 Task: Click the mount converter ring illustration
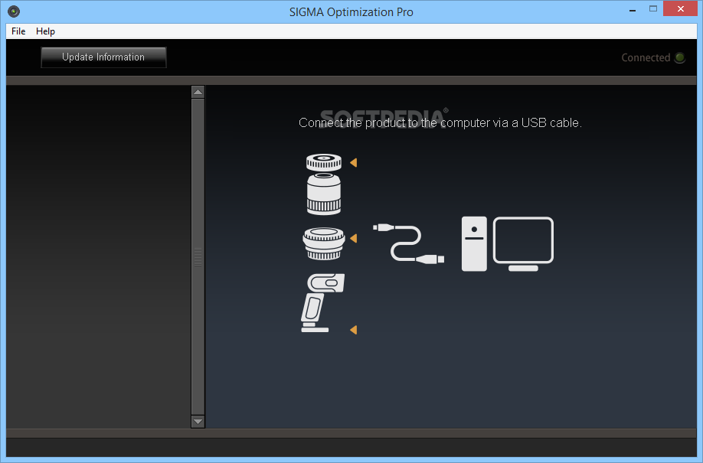[x=324, y=243]
